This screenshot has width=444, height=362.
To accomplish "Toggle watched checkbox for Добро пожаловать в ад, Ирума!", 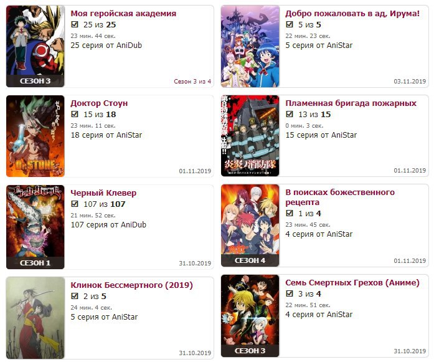I will point(290,24).
